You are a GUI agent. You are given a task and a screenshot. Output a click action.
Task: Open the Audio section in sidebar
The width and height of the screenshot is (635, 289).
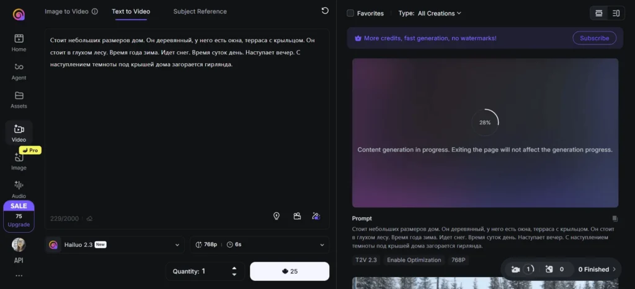click(x=19, y=189)
